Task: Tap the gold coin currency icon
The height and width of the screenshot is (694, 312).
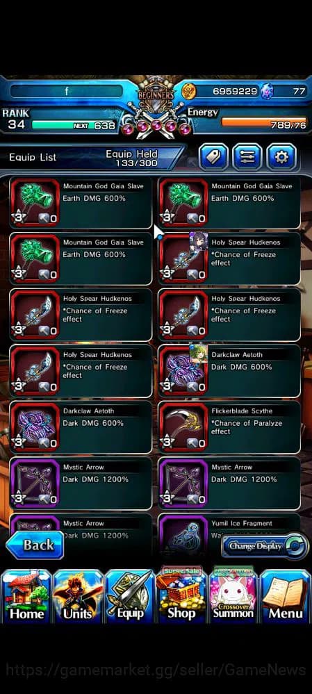Action: click(x=188, y=91)
